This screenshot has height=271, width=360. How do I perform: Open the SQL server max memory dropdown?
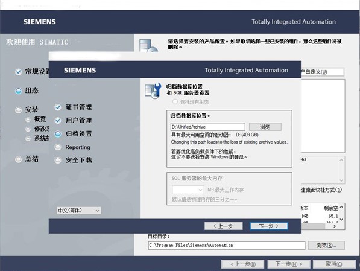188,190
